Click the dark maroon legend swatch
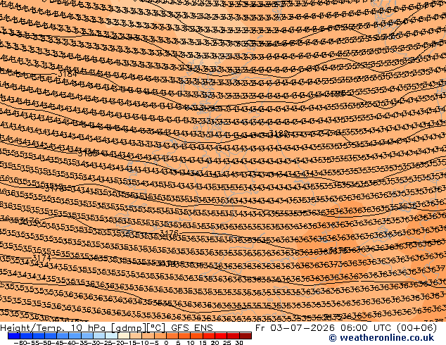446x345 pixels. tap(246, 336)
